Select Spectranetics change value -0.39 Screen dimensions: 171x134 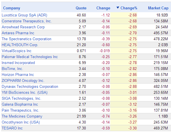[x=105, y=39]
